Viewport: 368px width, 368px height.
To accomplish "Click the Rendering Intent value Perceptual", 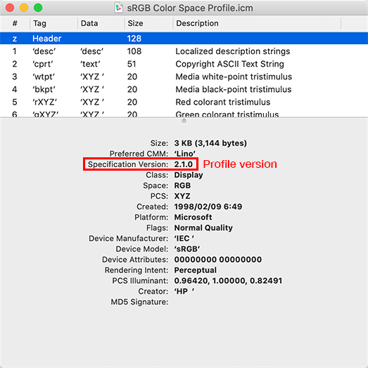I will pos(196,270).
